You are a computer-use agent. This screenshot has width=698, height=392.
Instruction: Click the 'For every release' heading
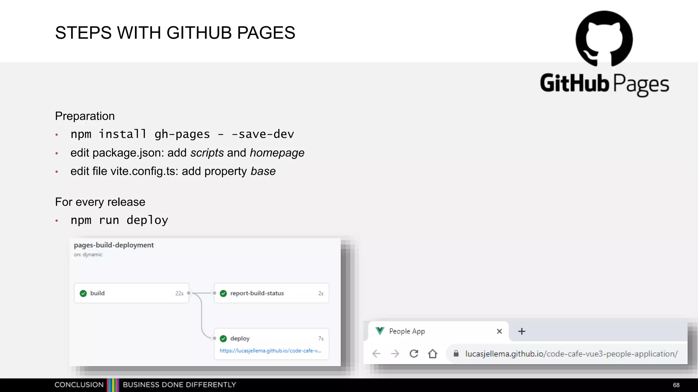click(100, 202)
